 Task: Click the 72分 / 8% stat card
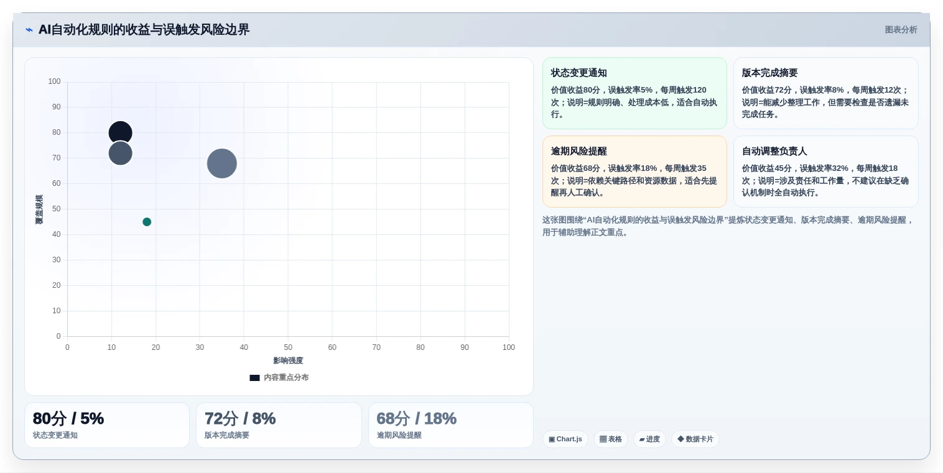point(279,425)
